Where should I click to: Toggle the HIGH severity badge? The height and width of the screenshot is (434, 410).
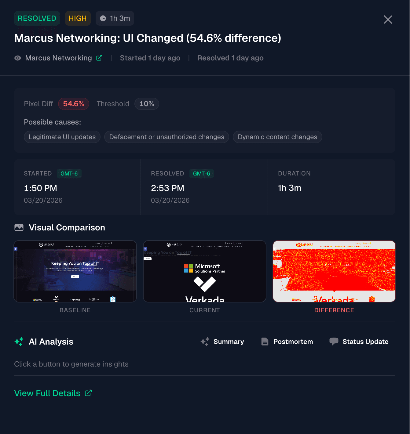[x=78, y=18]
